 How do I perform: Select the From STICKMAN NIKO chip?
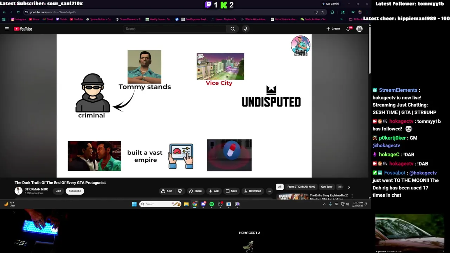pos(301,187)
